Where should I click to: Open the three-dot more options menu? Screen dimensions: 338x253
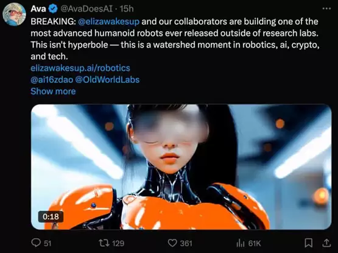pos(326,9)
